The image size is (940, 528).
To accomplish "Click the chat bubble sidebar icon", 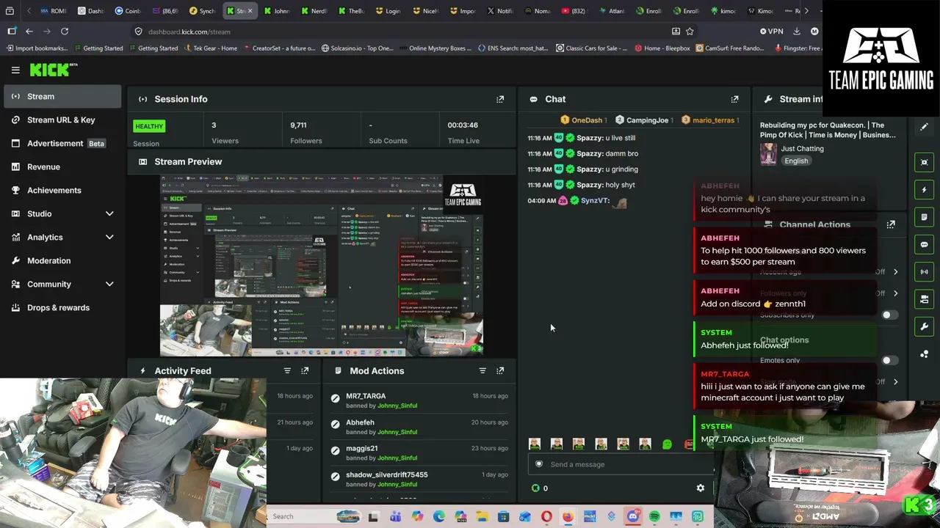I will pos(925,244).
